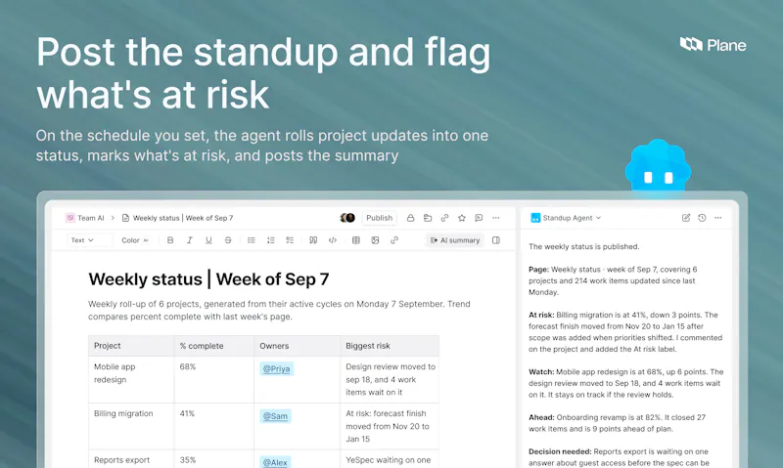This screenshot has width=783, height=468.
Task: Click the 'Weekly roll-up of 6 projects' paragraph
Action: point(279,310)
